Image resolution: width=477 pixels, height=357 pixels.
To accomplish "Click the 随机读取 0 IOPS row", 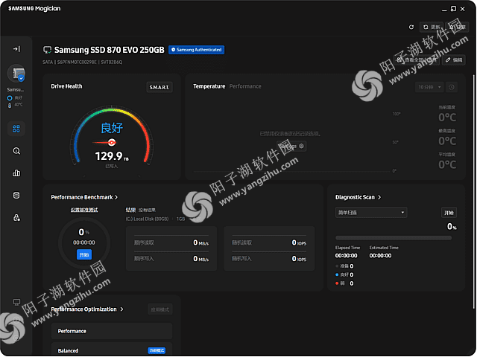I will pos(269,242).
